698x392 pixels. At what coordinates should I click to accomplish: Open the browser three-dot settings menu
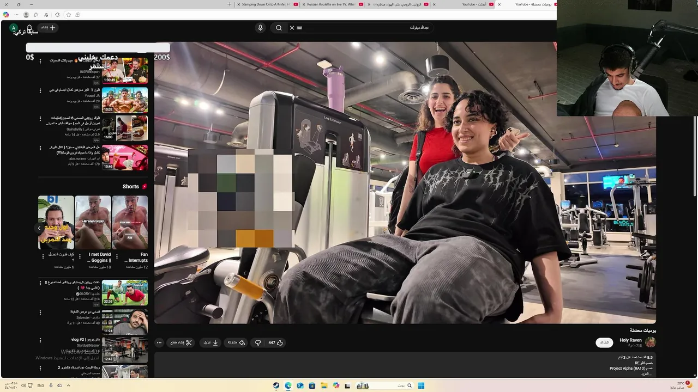(x=16, y=15)
